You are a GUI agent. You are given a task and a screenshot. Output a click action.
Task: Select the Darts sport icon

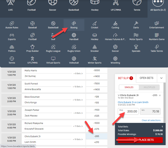point(136,24)
